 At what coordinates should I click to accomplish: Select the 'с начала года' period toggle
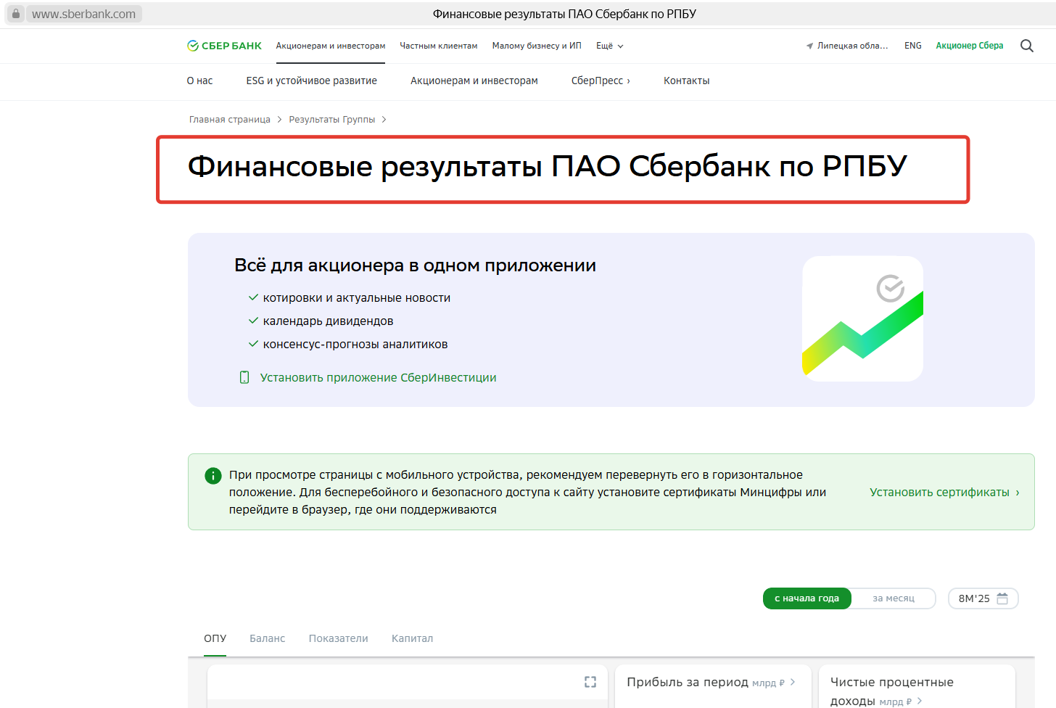pos(807,598)
